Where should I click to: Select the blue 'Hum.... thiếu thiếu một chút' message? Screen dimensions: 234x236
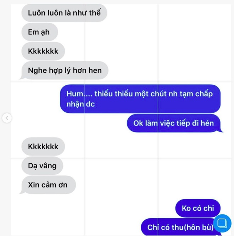click(x=140, y=99)
